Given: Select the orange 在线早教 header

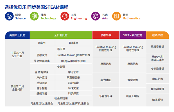Looking at the screenshot, I should [158, 35].
